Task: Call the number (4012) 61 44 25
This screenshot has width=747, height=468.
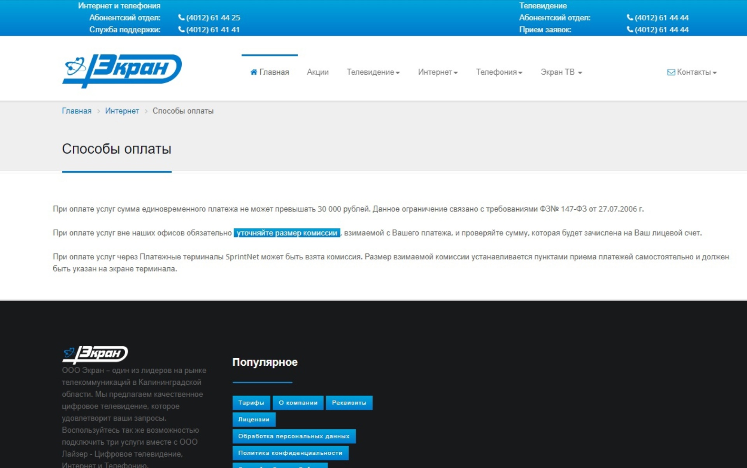Action: [213, 18]
